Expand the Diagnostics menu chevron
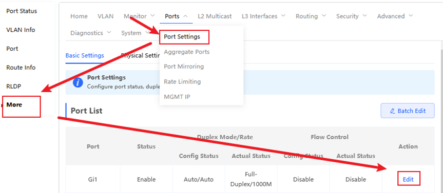Viewport: 443px width, 193px height. tap(109, 33)
